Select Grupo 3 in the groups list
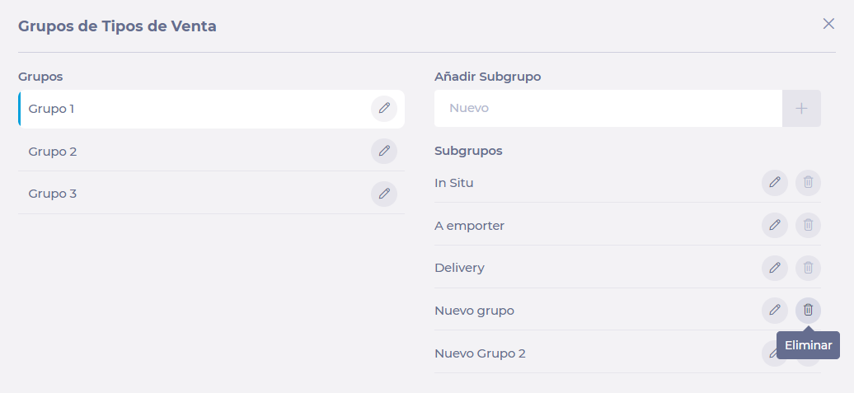The image size is (854, 393). click(211, 194)
